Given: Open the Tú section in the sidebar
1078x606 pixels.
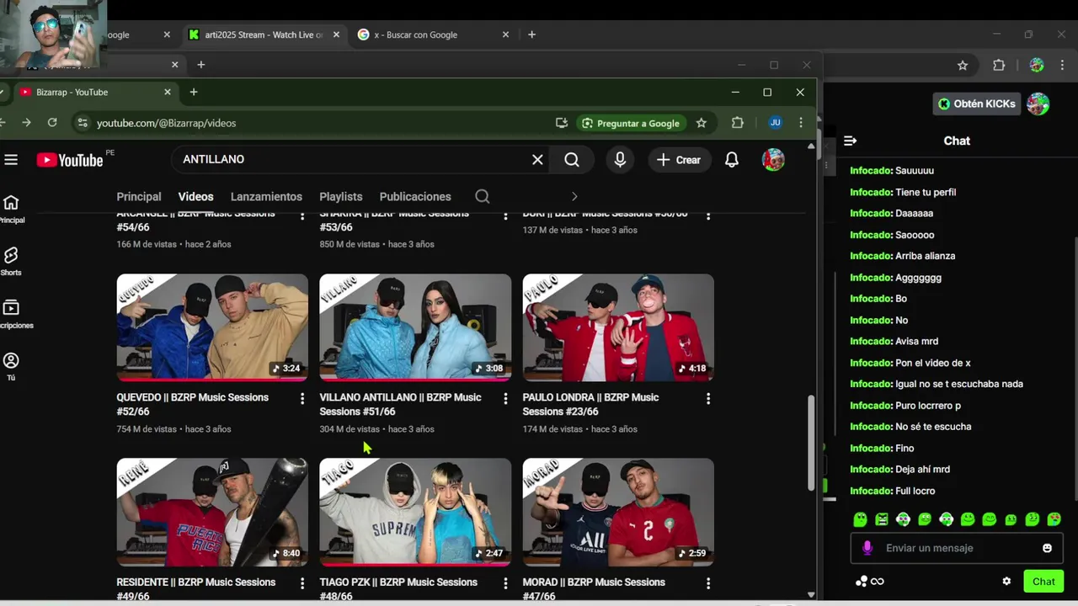Looking at the screenshot, I should click(x=11, y=366).
